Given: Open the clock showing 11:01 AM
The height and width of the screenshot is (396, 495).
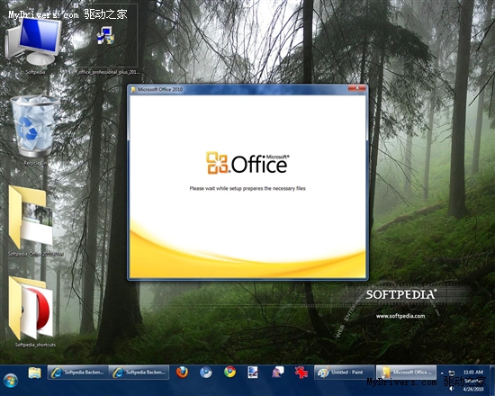Looking at the screenshot, I should [x=473, y=381].
